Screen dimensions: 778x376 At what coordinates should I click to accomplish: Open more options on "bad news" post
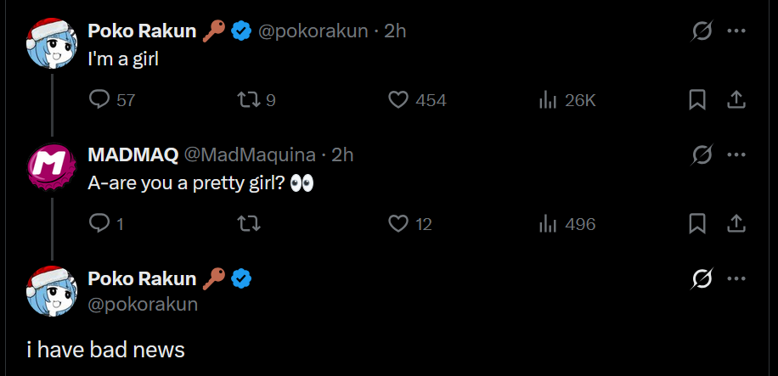[736, 278]
